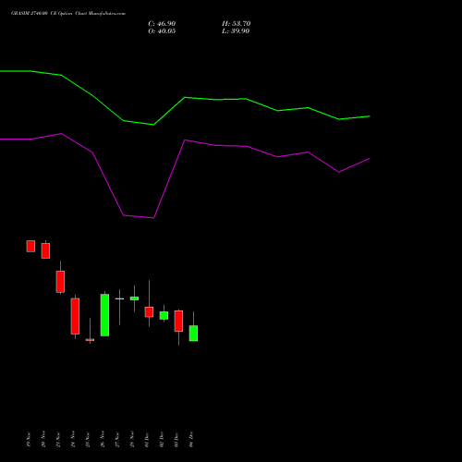Image resolution: width=462 pixels, height=462 pixels.
Task: Click the small green candle above 02 Dec
Action: coord(164,315)
